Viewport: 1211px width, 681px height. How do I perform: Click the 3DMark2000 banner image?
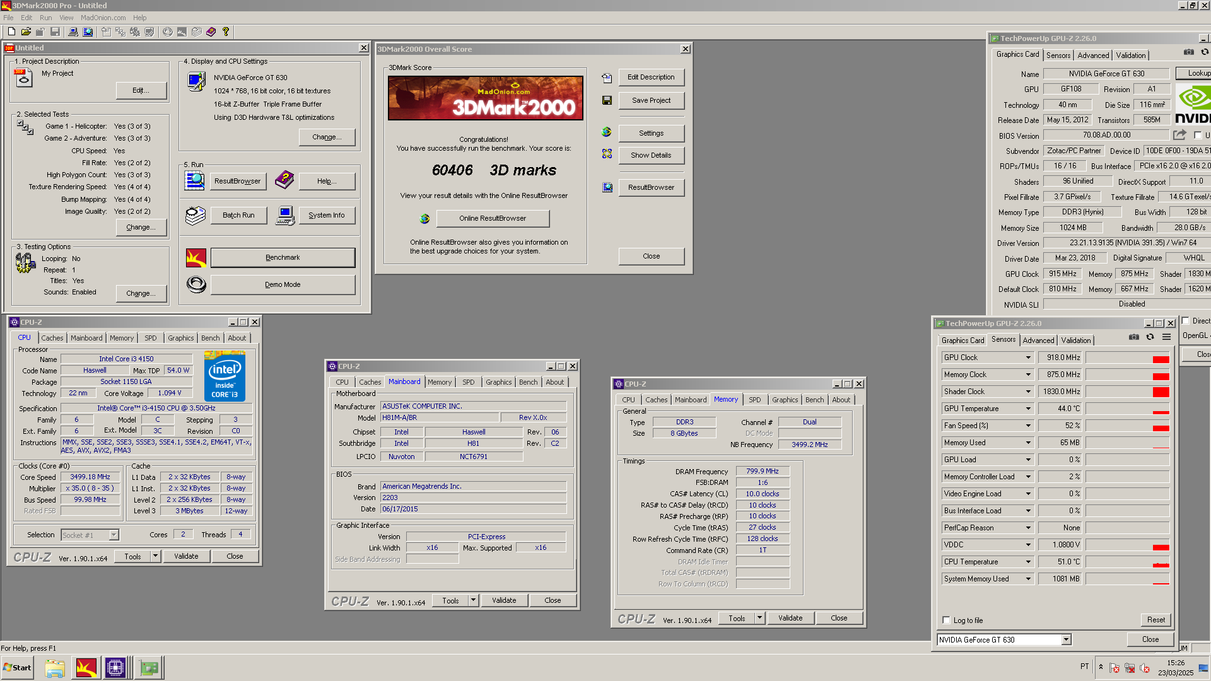[x=485, y=98]
